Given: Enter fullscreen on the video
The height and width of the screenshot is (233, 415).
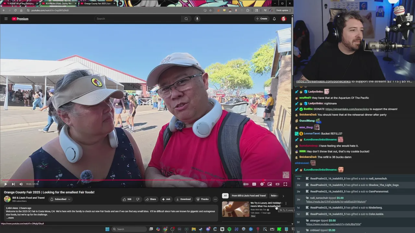Looking at the screenshot, I should (x=285, y=184).
